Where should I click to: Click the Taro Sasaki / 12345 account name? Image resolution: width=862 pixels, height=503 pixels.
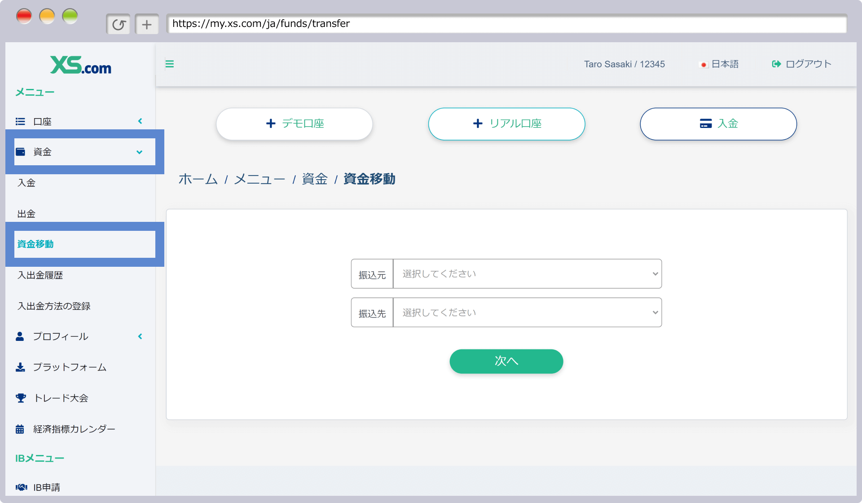point(625,64)
